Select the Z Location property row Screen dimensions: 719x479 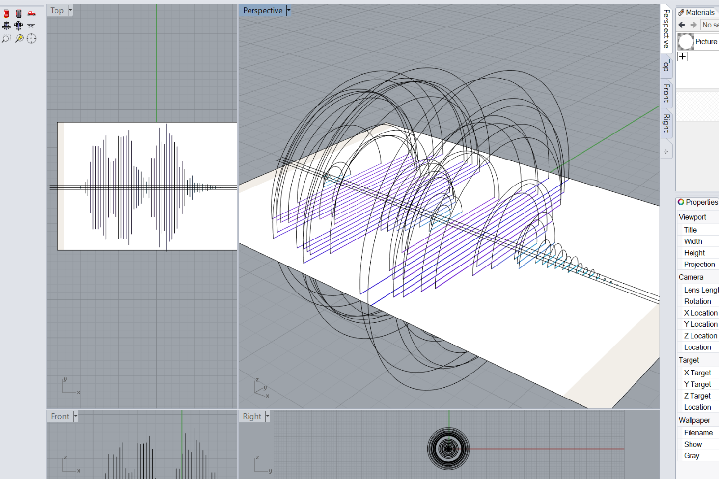click(697, 336)
